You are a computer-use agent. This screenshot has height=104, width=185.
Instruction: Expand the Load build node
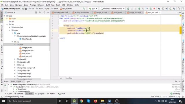(14, 89)
